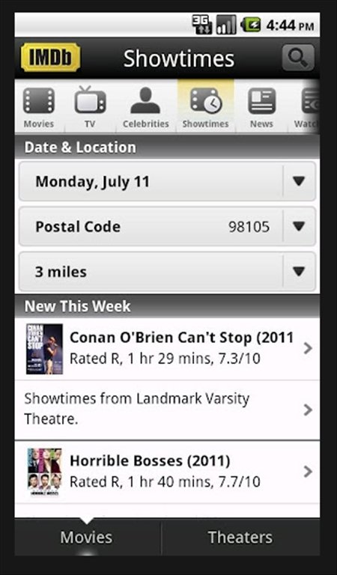Check the battery status icon
This screenshot has width=337, height=575.
(x=250, y=25)
